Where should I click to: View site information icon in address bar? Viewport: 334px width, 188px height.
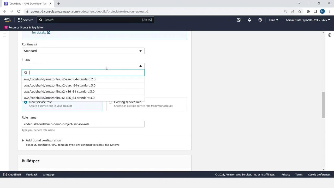[27, 11]
